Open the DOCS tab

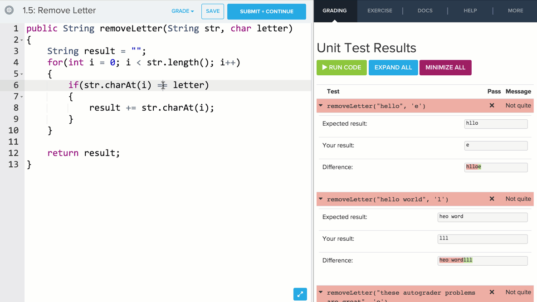[425, 10]
